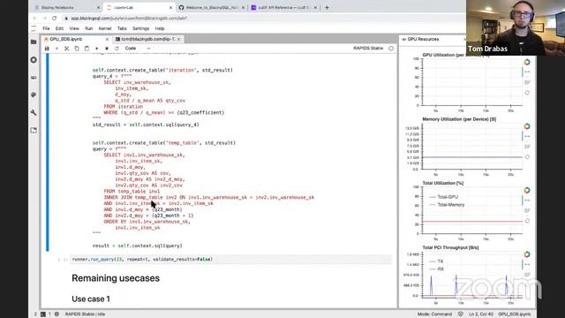Open the Open Tabs sidebar icon
This screenshot has height=318, width=565.
pyautogui.click(x=34, y=130)
